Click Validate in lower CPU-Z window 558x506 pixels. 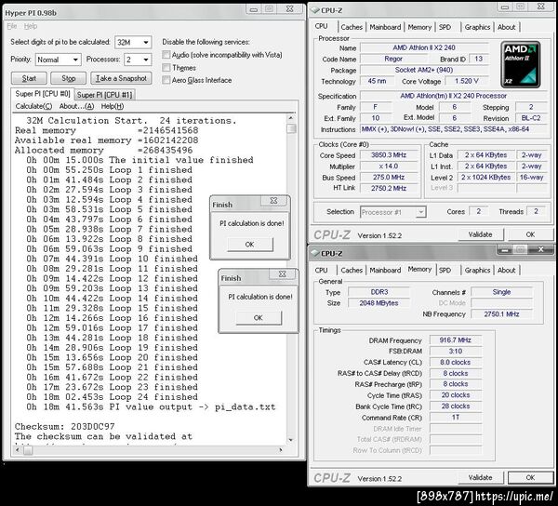tap(480, 477)
